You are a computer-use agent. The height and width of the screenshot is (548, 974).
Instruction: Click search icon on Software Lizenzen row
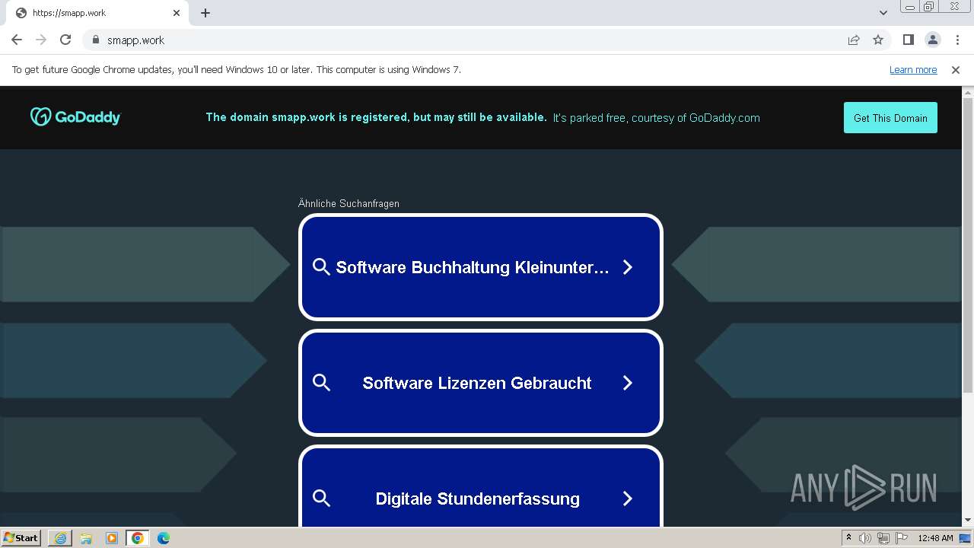tap(321, 383)
